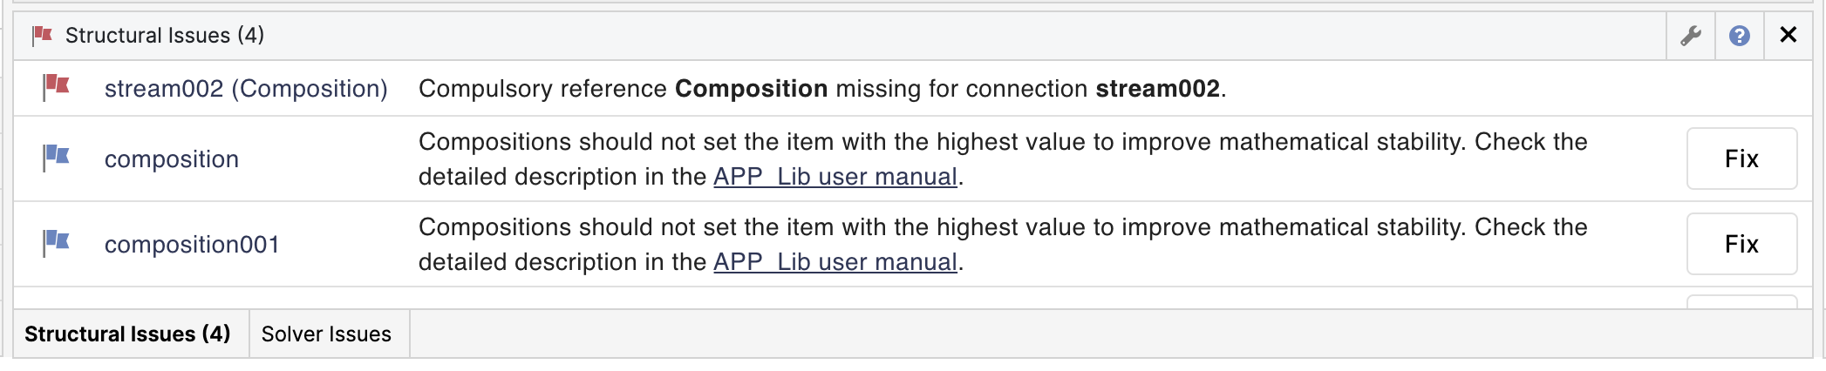Close the Structural Issues panel
This screenshot has width=1826, height=371.
click(1789, 35)
